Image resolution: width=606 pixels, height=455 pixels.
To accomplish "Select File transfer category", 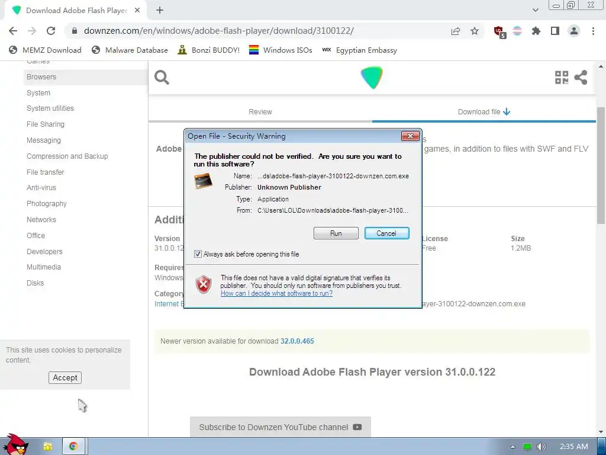I will [x=45, y=172].
